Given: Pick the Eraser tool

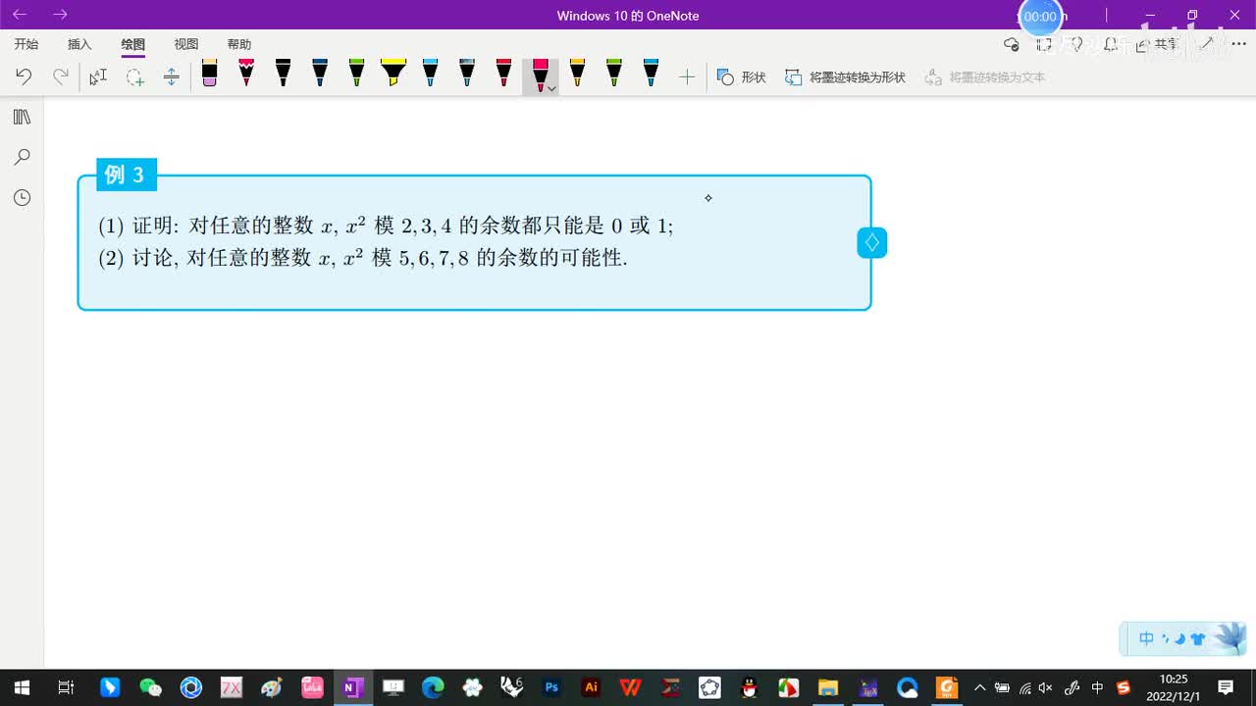Looking at the screenshot, I should [x=209, y=74].
